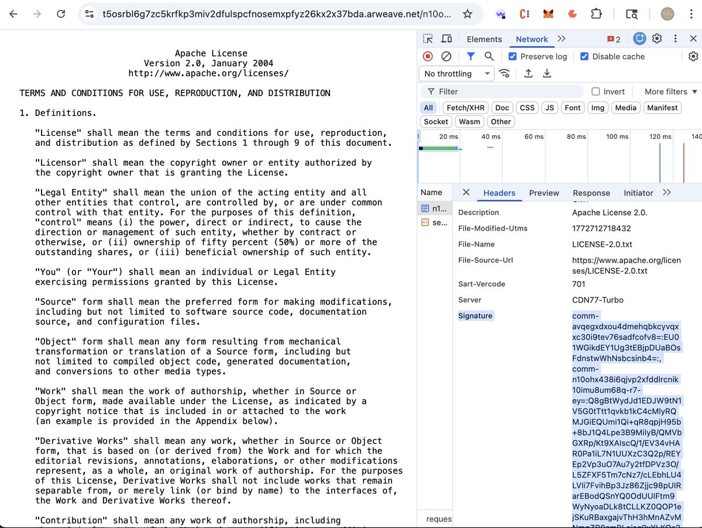Filter requests by Font type
702x528 pixels.
coord(573,108)
